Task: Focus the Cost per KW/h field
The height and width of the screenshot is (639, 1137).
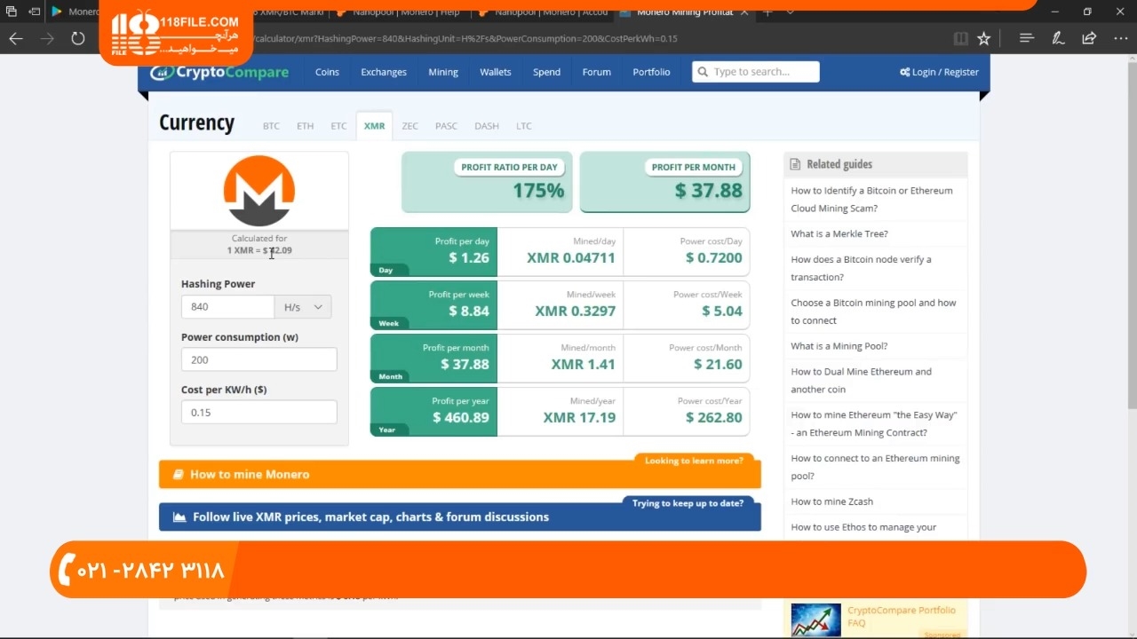Action: 258,412
